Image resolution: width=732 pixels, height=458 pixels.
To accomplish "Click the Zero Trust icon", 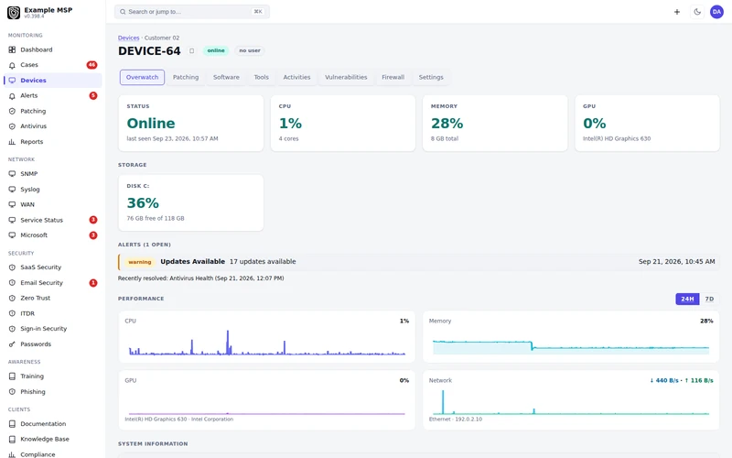I will coord(12,299).
